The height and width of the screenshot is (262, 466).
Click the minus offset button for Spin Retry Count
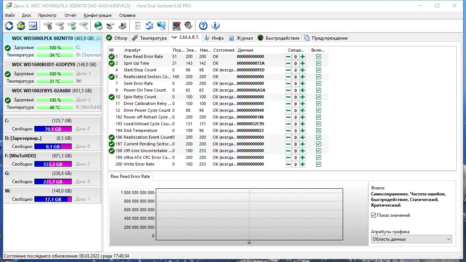(289, 97)
